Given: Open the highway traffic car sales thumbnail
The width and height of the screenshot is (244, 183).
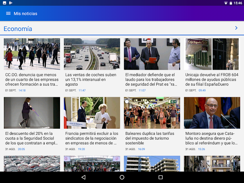Looking at the screenshot, I should pos(92,54).
